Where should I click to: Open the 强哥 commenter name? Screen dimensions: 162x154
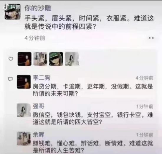(39, 106)
